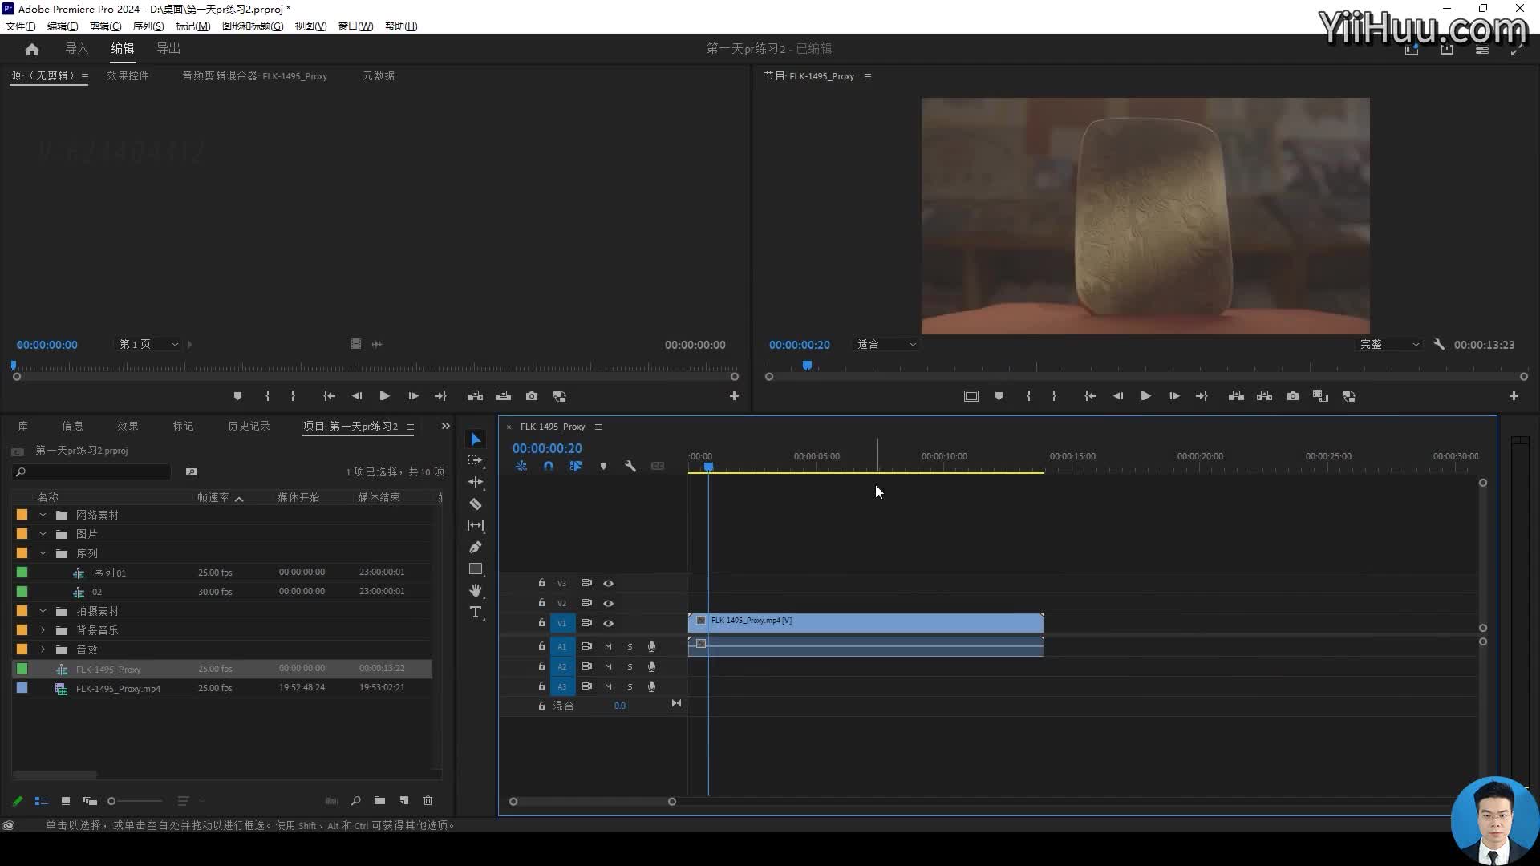Toggle lock on track V1
Image resolution: width=1540 pixels, height=866 pixels.
click(x=541, y=623)
